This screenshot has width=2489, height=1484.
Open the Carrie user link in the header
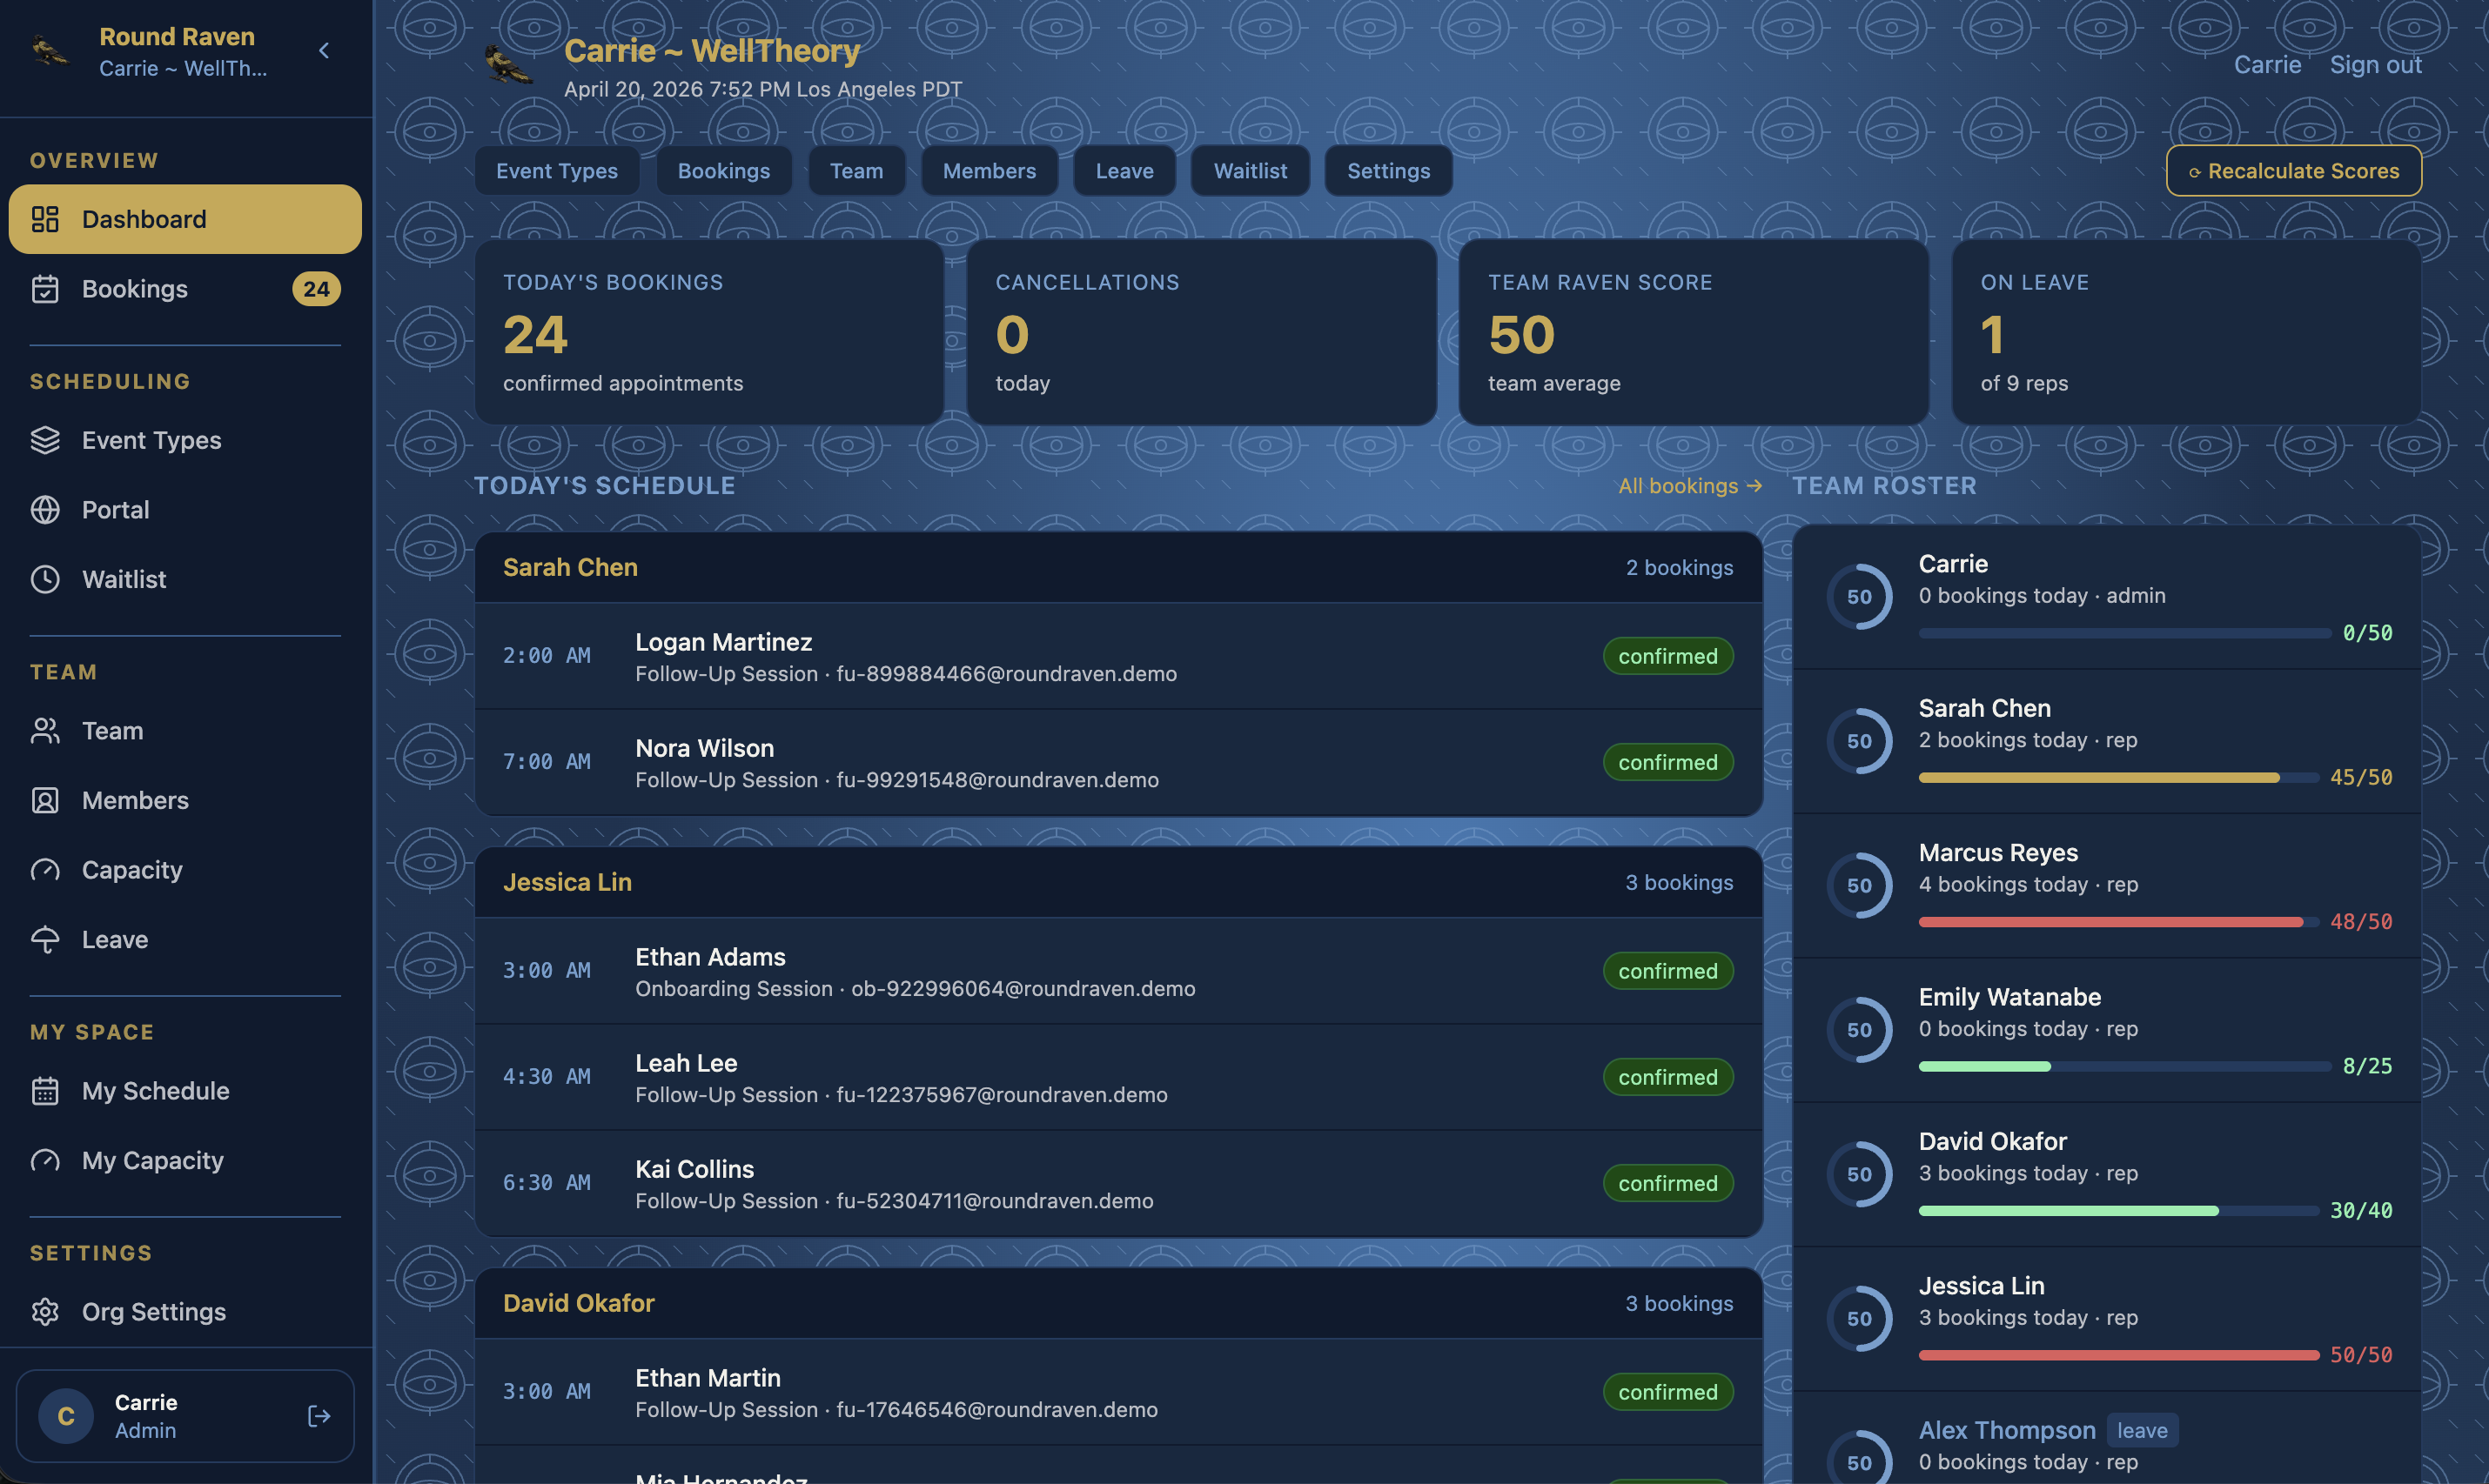point(2268,65)
